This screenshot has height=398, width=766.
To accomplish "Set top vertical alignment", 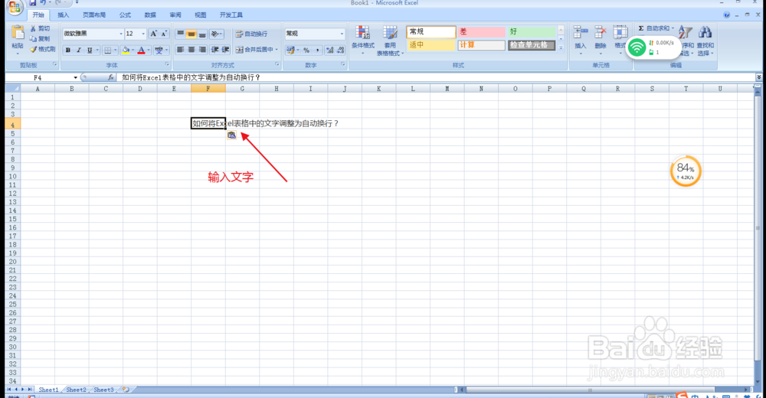I will (x=180, y=34).
